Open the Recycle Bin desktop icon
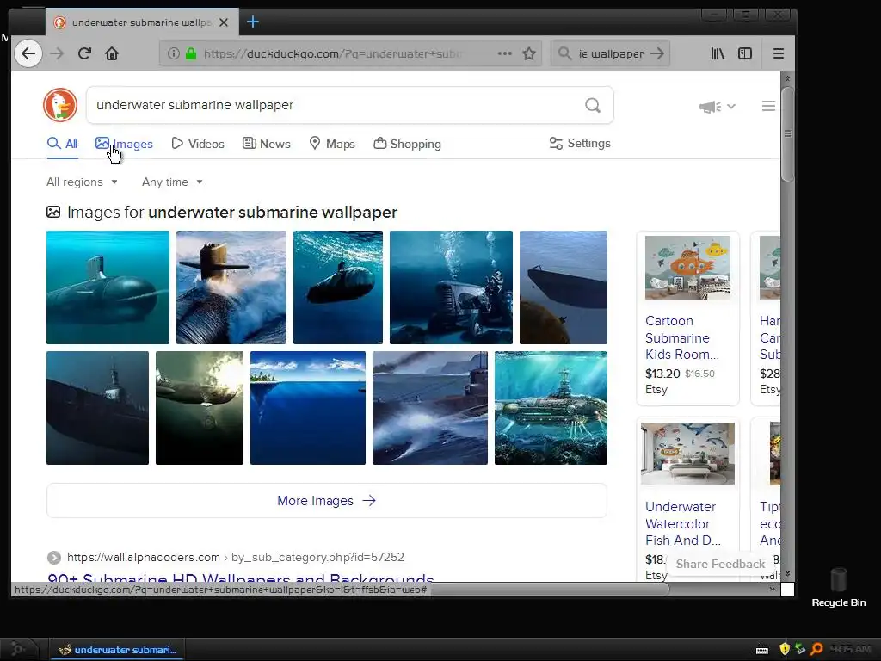881x661 pixels. coord(838,587)
